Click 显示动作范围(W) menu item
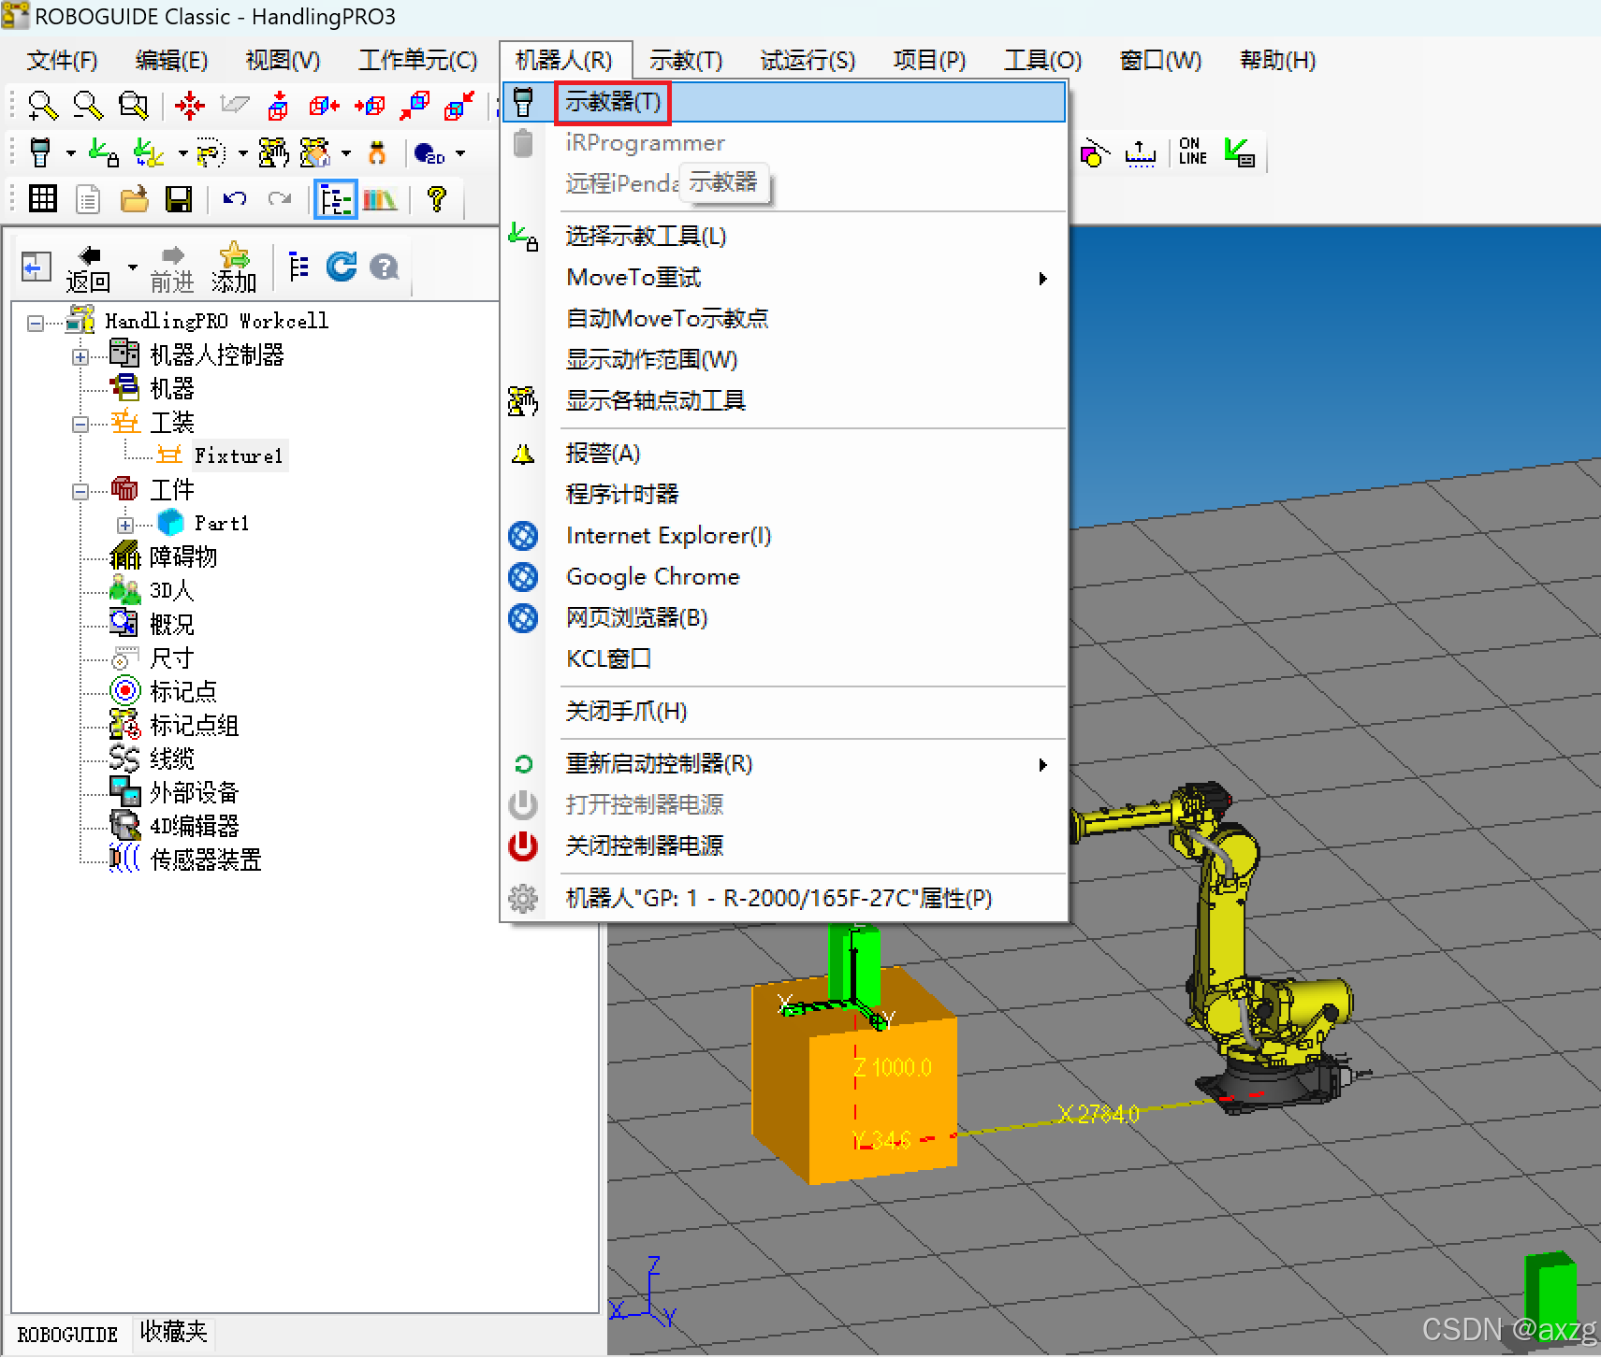 (x=784, y=359)
